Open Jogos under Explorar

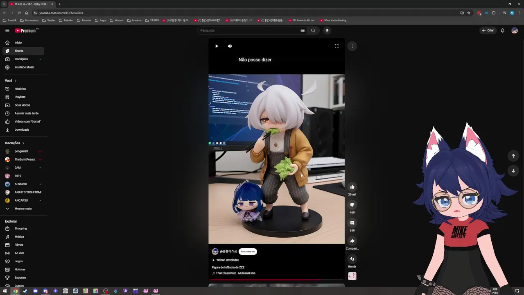[x=23, y=261]
